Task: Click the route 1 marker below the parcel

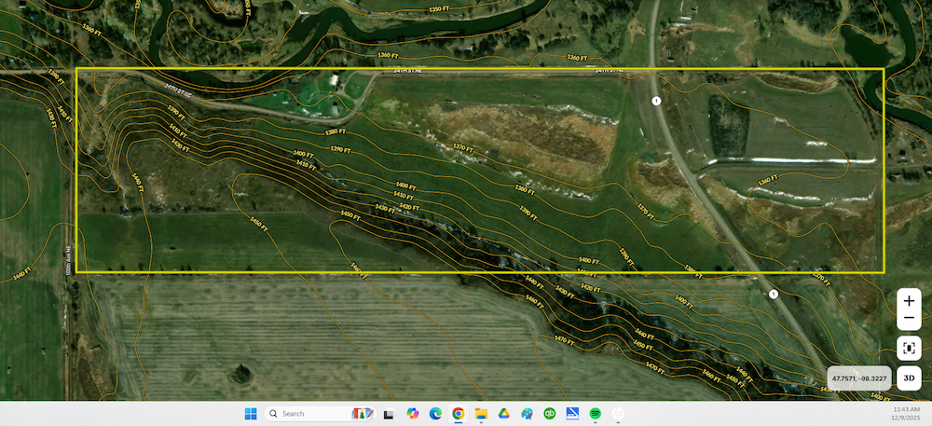Action: tap(773, 295)
